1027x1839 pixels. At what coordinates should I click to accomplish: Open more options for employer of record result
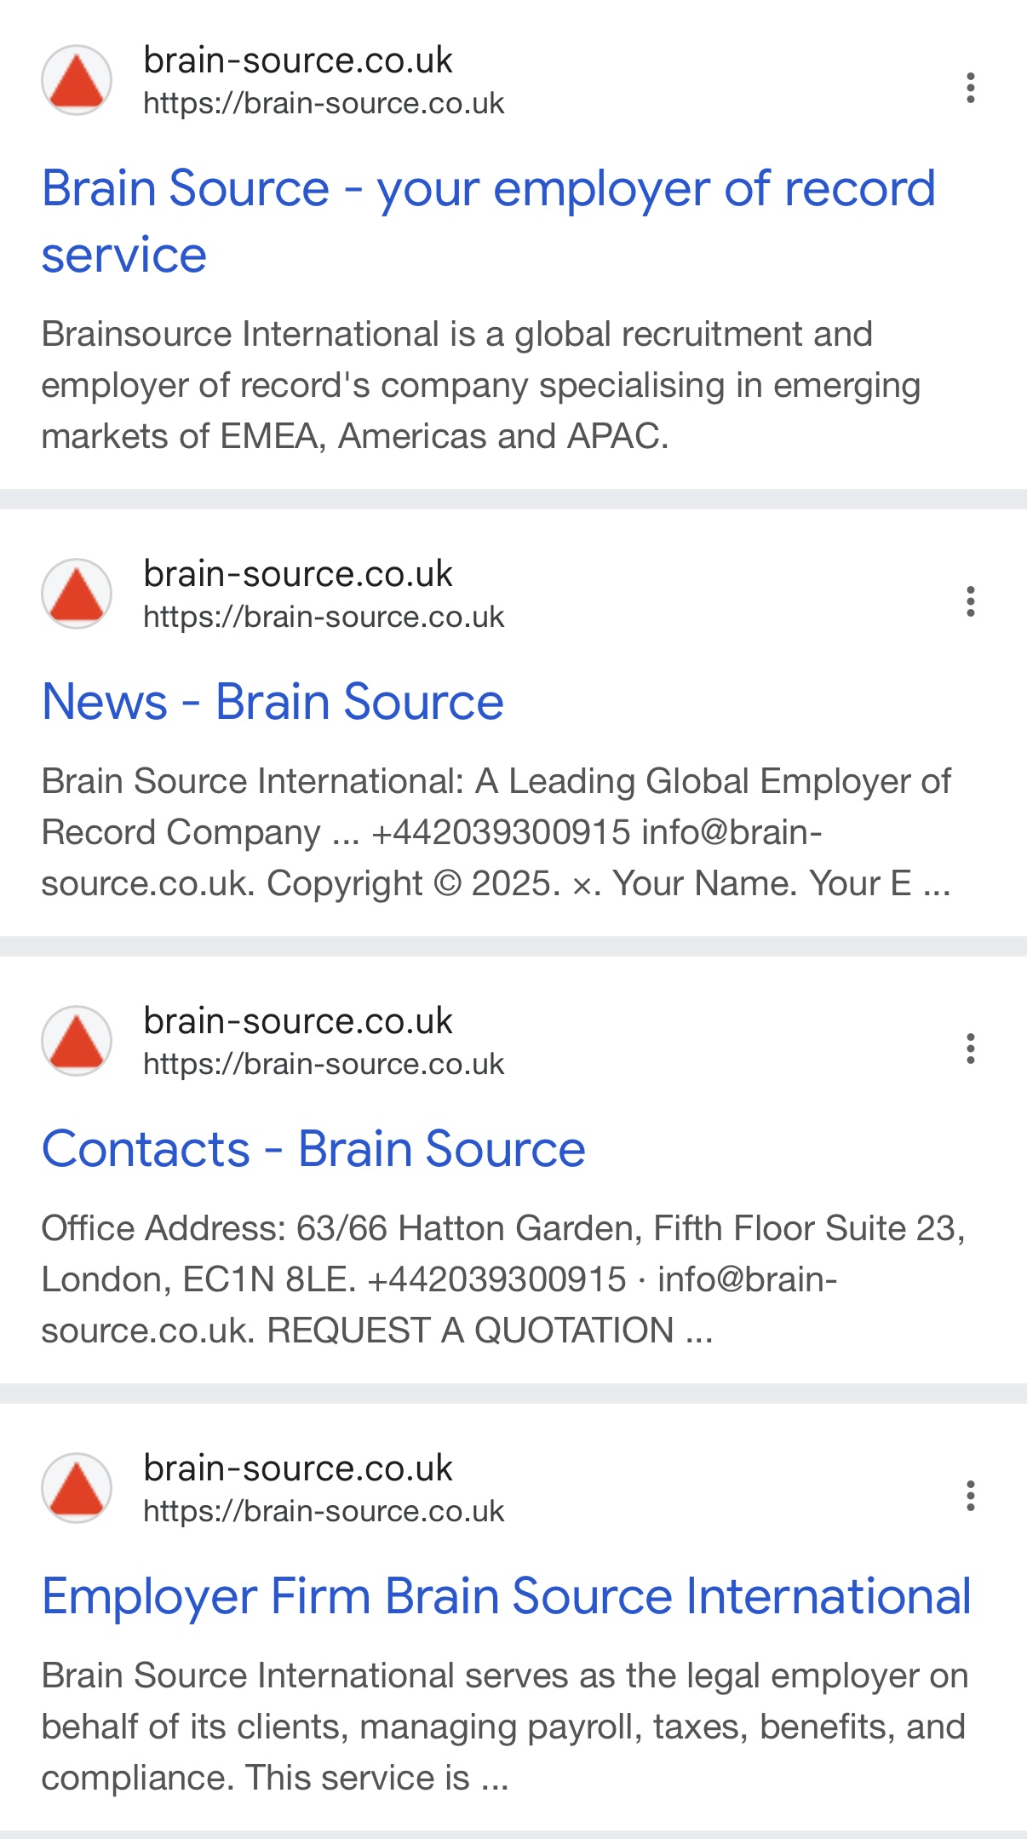(970, 88)
